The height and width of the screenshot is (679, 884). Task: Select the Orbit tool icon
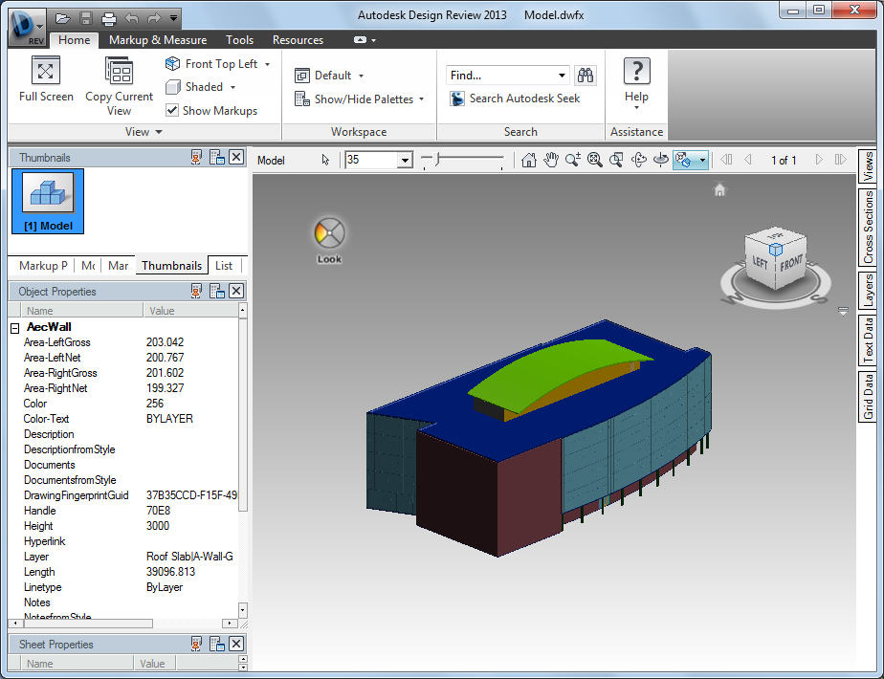point(639,160)
